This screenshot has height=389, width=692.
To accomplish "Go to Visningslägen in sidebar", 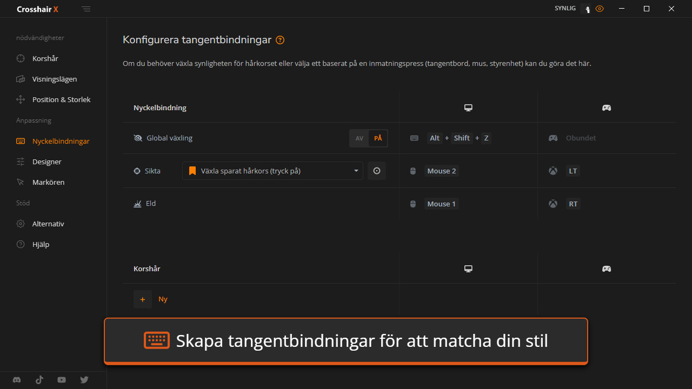I will 54,79.
